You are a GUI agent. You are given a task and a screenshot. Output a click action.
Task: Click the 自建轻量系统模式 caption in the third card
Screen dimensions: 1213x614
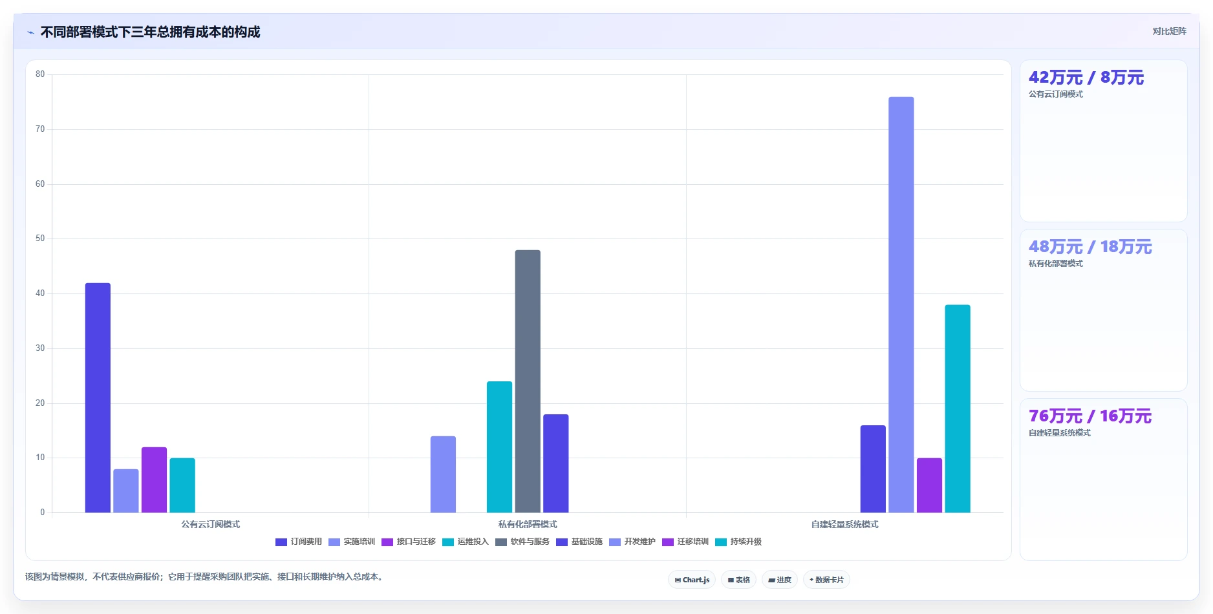(x=1060, y=433)
